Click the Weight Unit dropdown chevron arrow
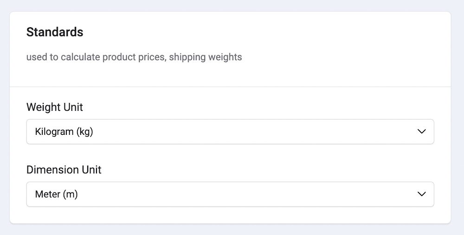The image size is (464, 235). (421, 132)
